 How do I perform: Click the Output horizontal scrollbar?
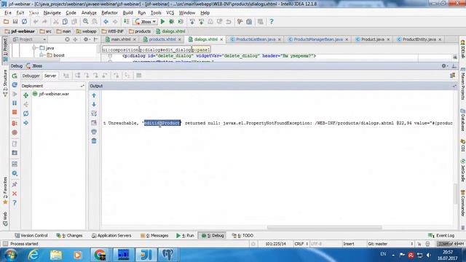point(324,228)
